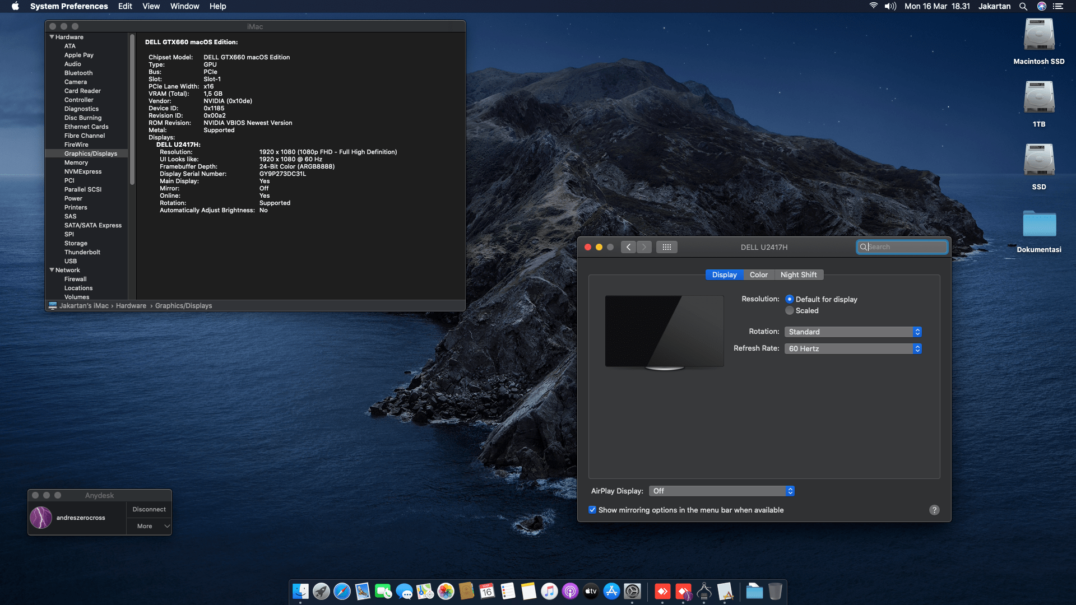
Task: Activate Siri from the menu bar
Action: click(x=1041, y=6)
